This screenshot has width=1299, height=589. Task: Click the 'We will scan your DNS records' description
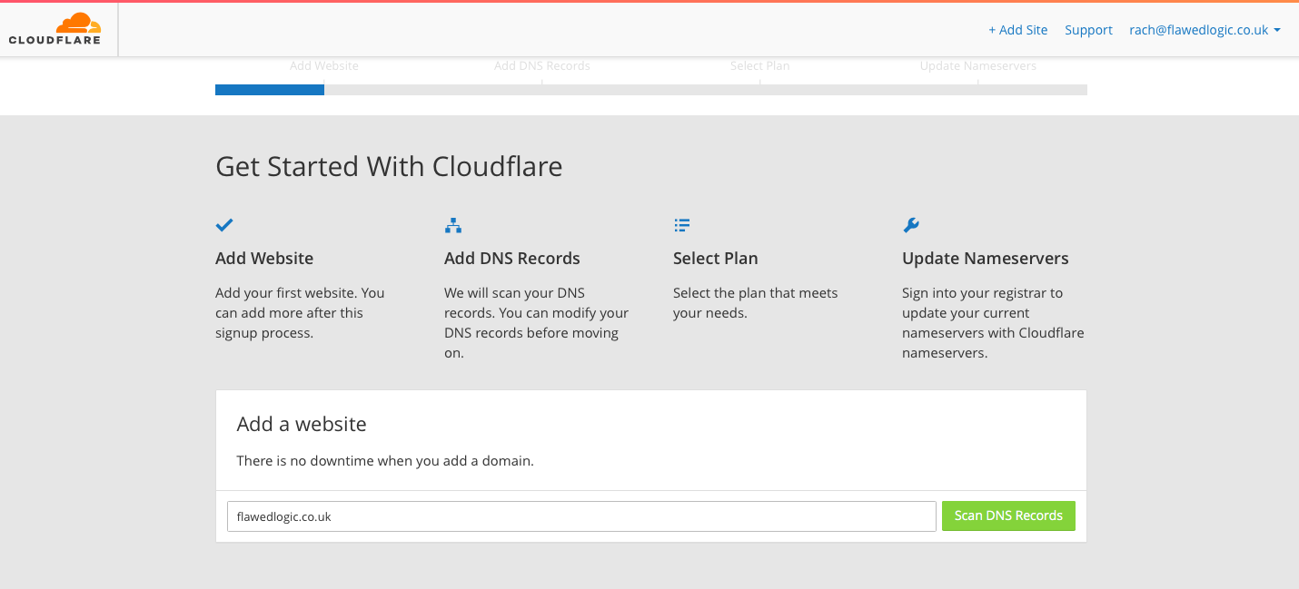pyautogui.click(x=537, y=323)
